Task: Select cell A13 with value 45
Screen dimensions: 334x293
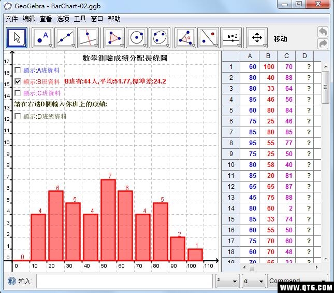Action: pos(250,198)
